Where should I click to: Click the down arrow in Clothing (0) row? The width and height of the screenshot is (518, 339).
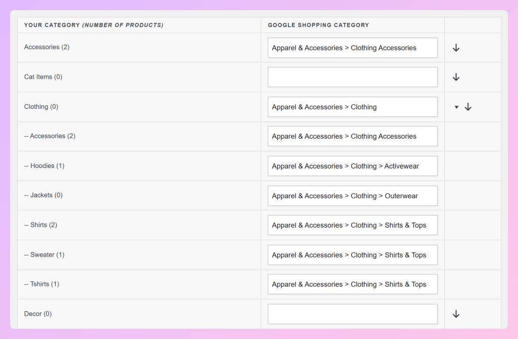tap(468, 107)
